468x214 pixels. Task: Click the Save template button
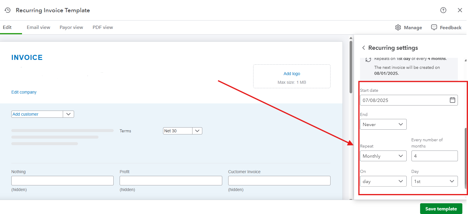tap(441, 209)
